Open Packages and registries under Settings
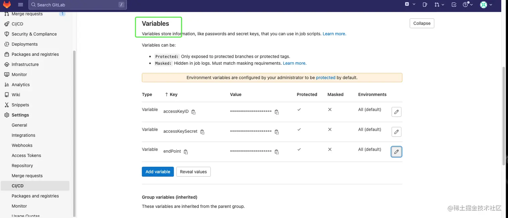Image resolution: width=508 pixels, height=218 pixels. 35,196
